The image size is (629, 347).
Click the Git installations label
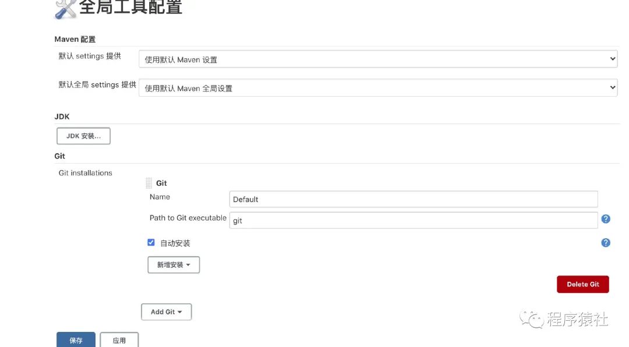click(x=86, y=173)
